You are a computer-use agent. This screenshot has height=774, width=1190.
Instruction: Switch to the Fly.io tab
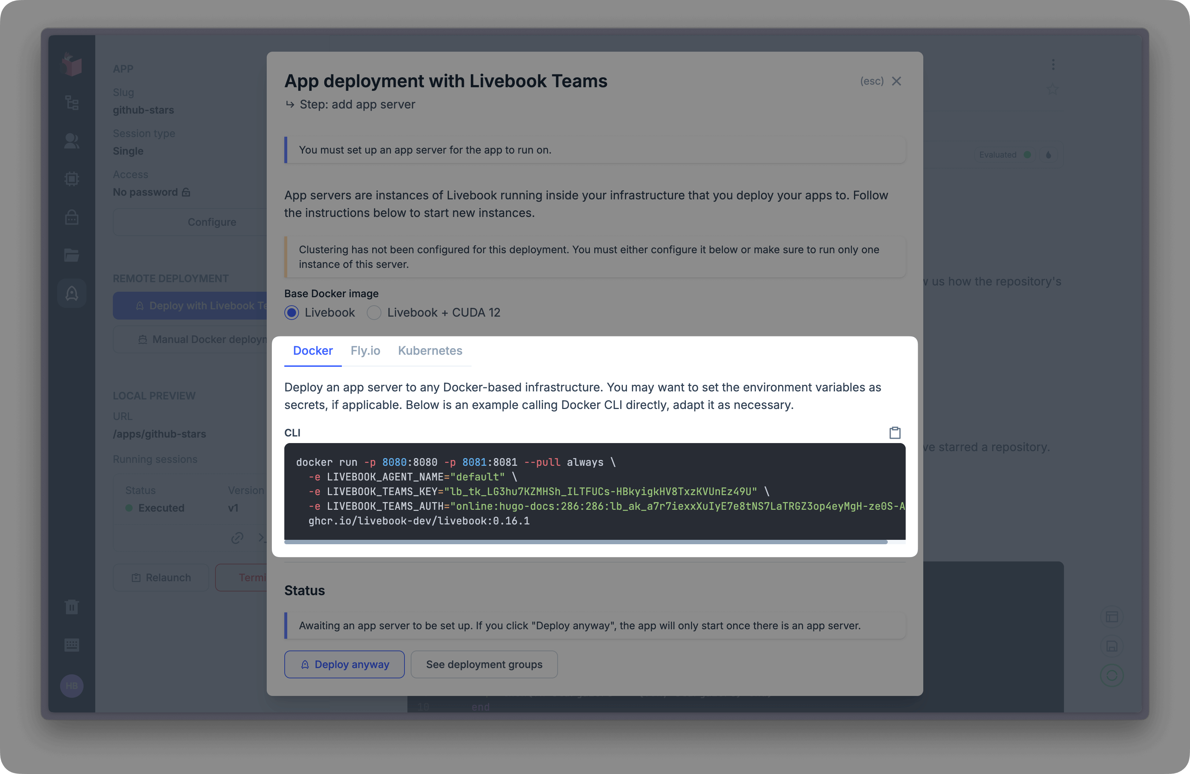365,350
